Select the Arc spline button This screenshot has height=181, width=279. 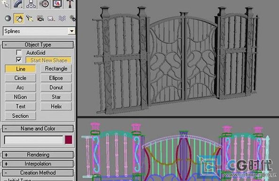[21, 87]
